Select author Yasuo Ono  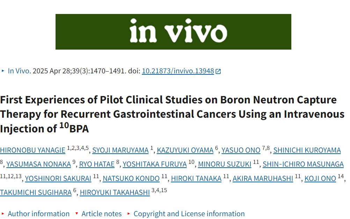pos(241,150)
